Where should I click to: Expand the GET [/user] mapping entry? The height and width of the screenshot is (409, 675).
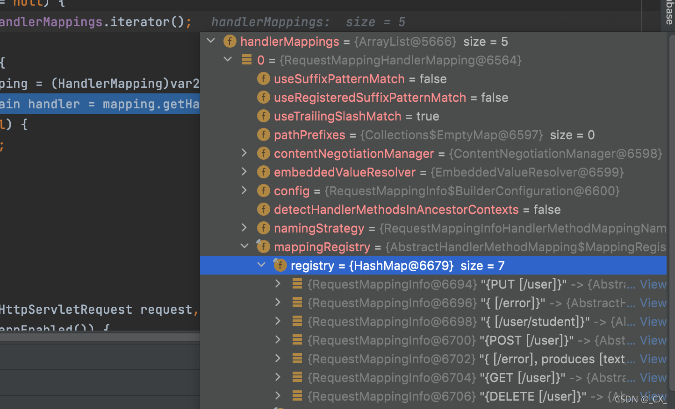pos(278,377)
